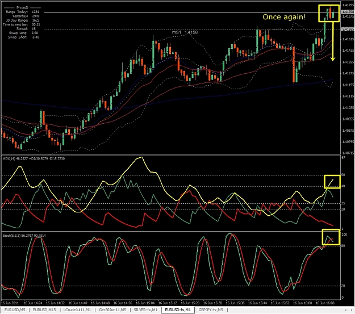The height and width of the screenshot is (314, 355).
Task: Click the 1.40715 price scale value
Action: click(x=348, y=153)
